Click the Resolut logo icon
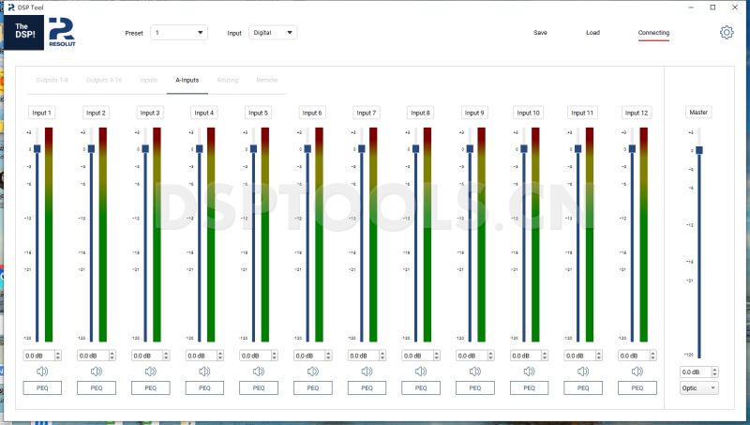This screenshot has width=750, height=425. click(x=64, y=32)
